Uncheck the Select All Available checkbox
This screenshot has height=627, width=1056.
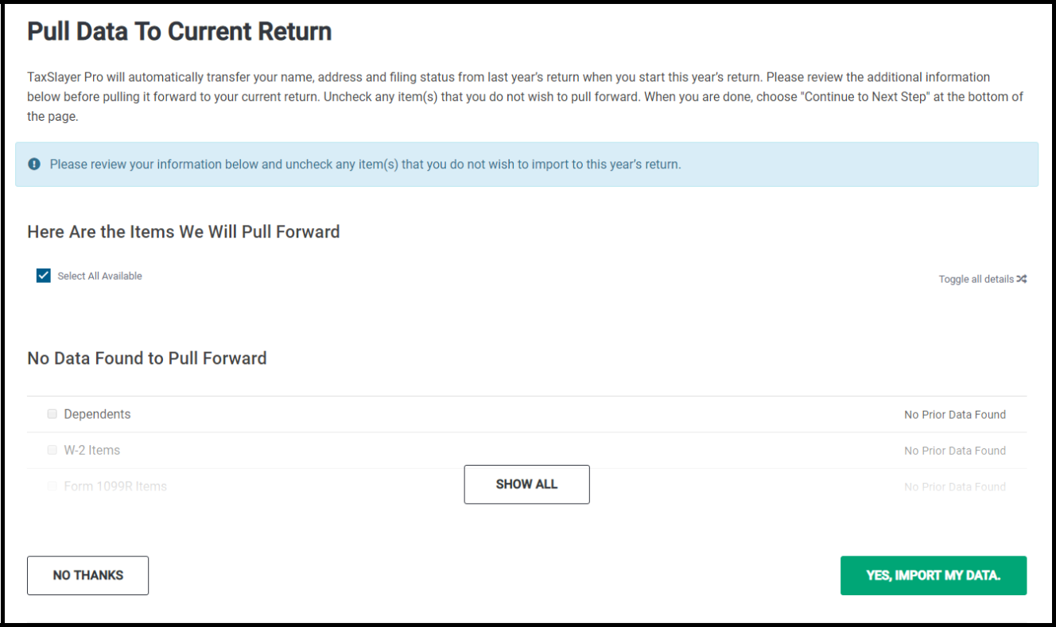tap(44, 276)
